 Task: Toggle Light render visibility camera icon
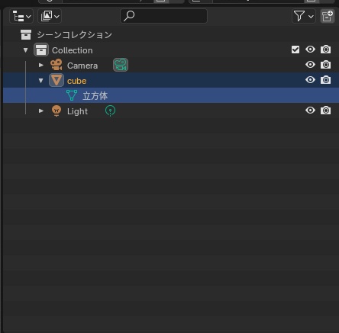click(326, 110)
